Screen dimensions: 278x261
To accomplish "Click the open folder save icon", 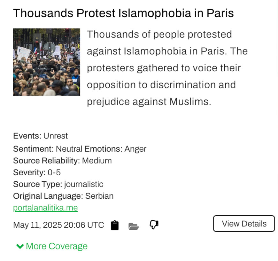I will (x=134, y=226).
